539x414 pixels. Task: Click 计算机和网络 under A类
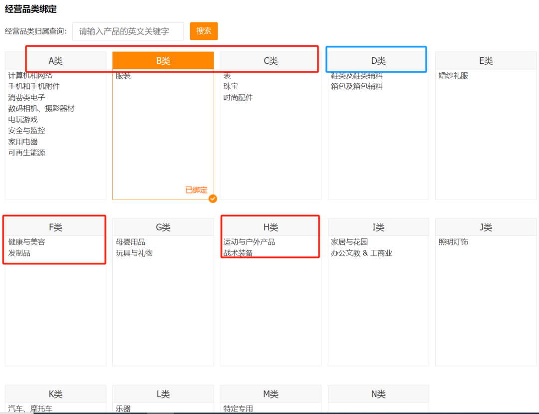[x=31, y=75]
